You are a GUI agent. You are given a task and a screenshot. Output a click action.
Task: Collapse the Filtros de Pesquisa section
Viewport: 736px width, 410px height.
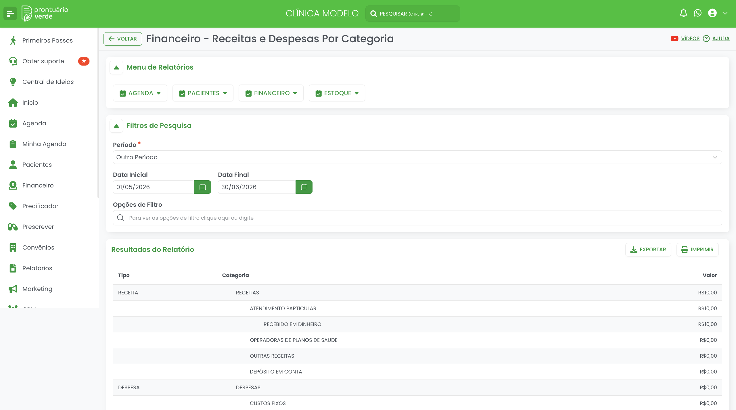(116, 126)
